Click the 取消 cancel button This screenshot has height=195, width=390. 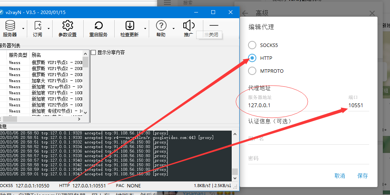pyautogui.click(x=340, y=176)
